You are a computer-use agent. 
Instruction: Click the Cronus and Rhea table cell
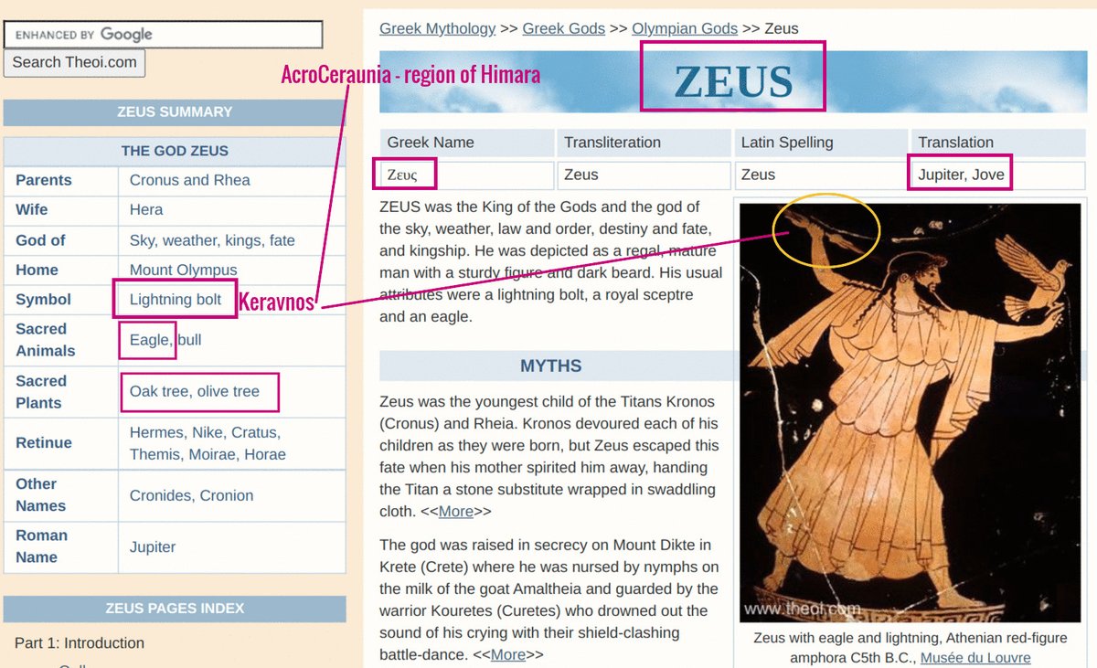(232, 180)
